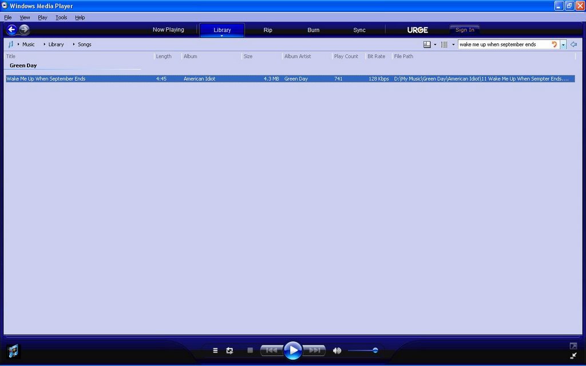Viewport: 586px width, 366px height.
Task: Open the File menu
Action: click(8, 18)
